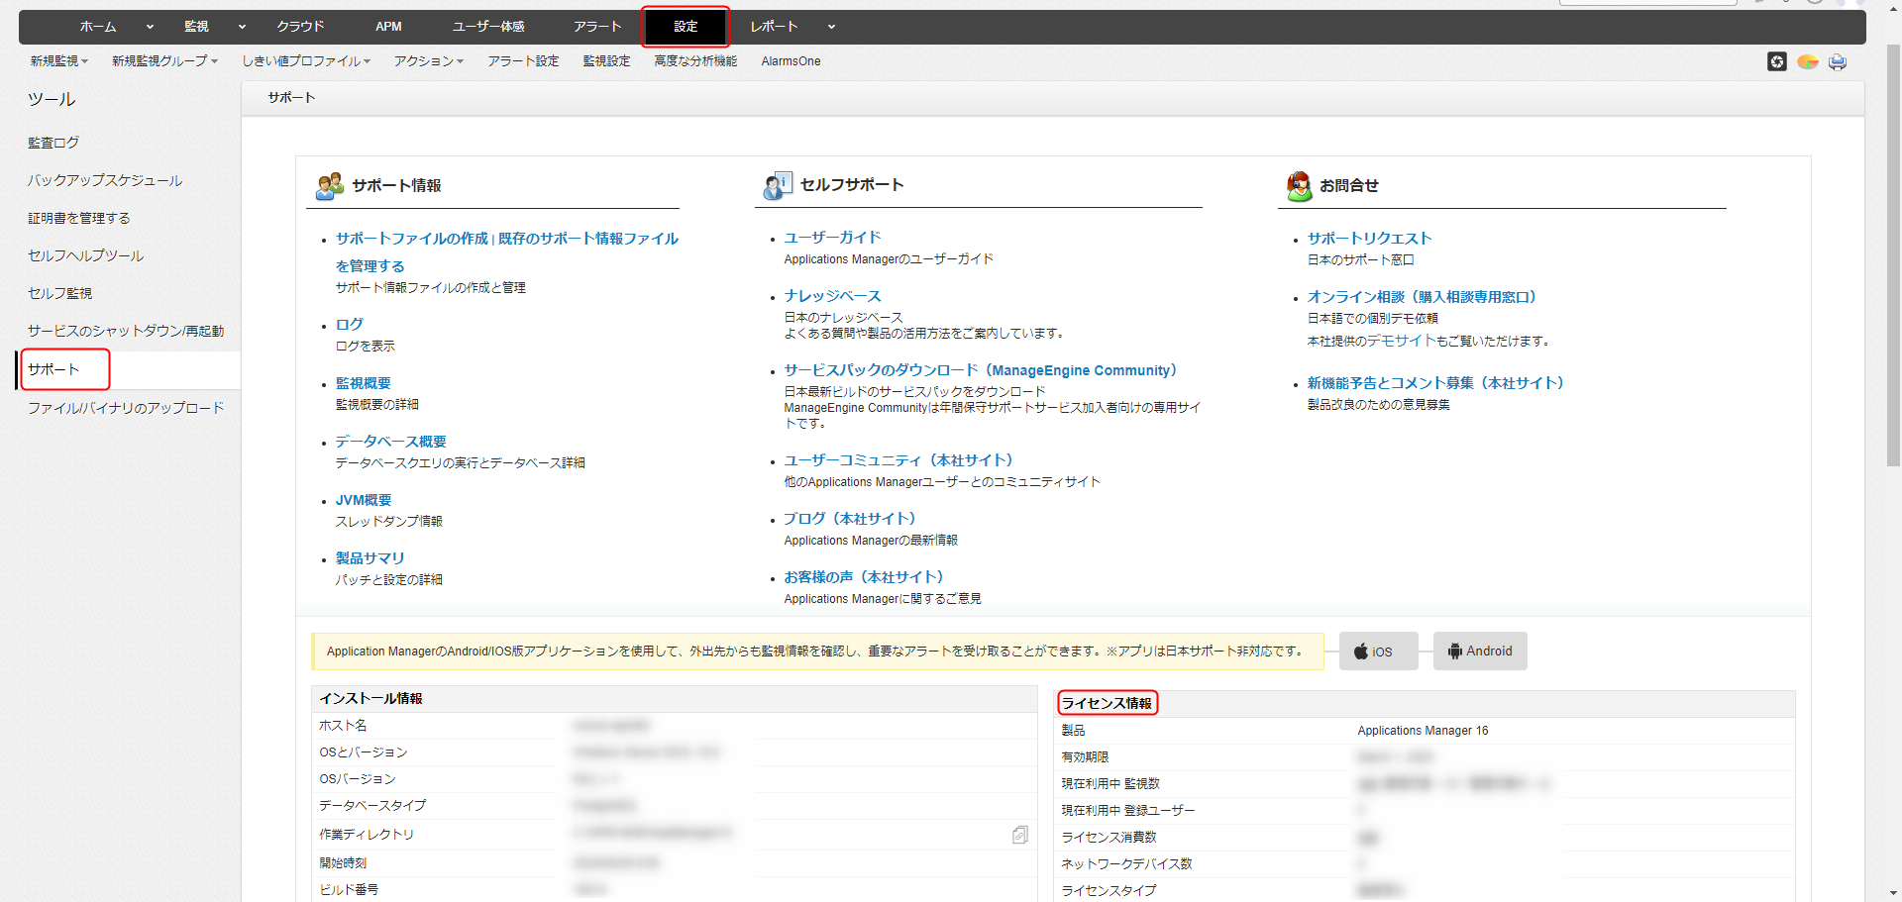Expand the 監視 menu arrow
The height and width of the screenshot is (902, 1902).
coord(242,27)
